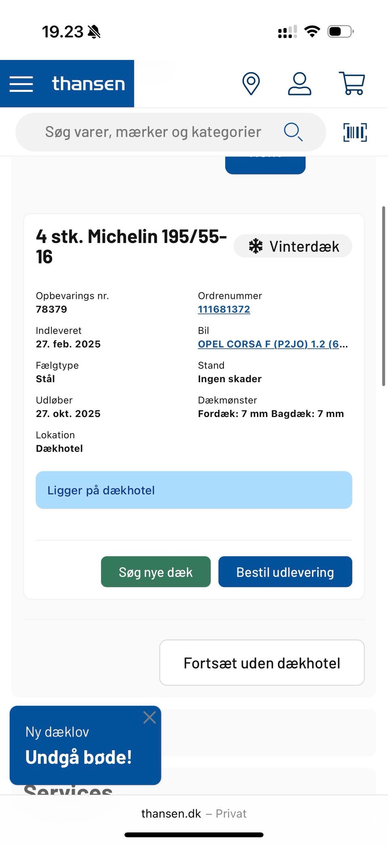Click the Ligger på dækhotel status bar

pos(194,490)
